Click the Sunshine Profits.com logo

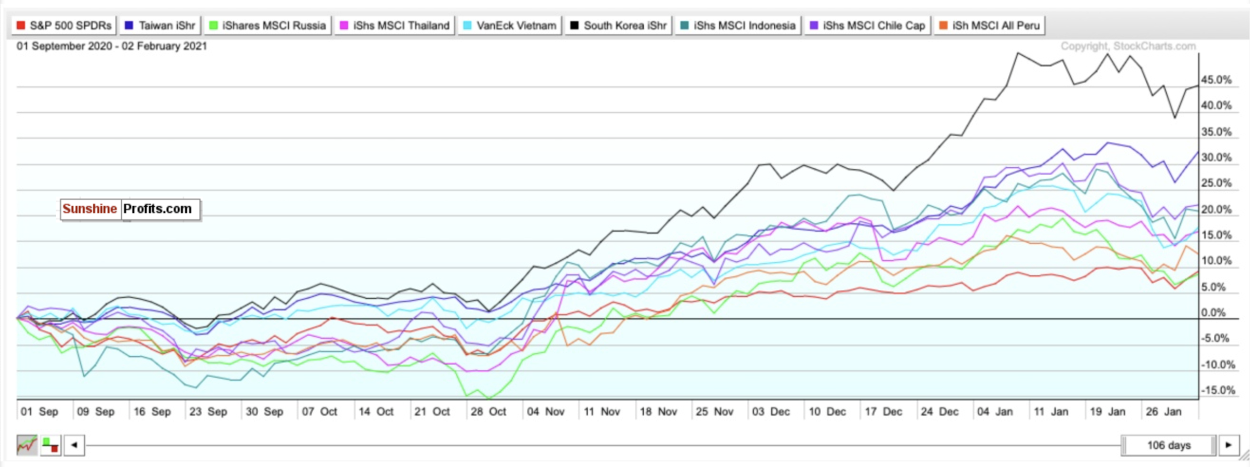click(x=130, y=209)
